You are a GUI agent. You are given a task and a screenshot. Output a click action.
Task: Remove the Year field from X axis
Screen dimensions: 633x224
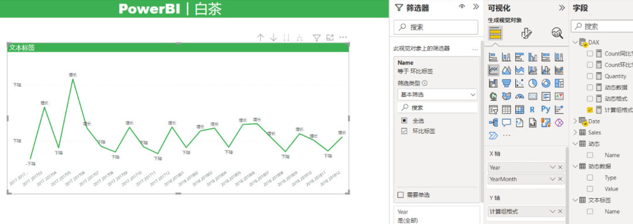[560, 167]
